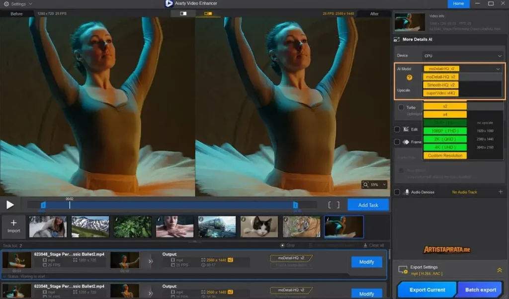Screen dimensions: 509x299
Task: Select the Stop radio in task list
Action: point(282,245)
